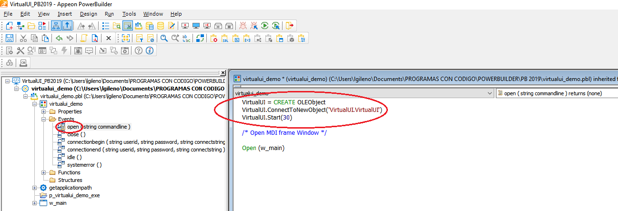Select the systemerror ( ) event
The height and width of the screenshot is (211, 618).
84,165
